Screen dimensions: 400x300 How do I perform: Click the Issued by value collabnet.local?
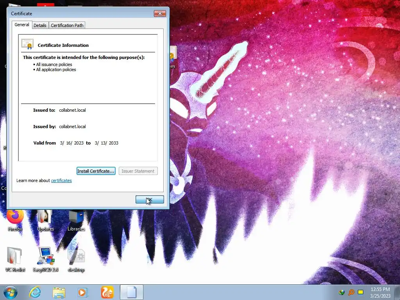(x=72, y=127)
